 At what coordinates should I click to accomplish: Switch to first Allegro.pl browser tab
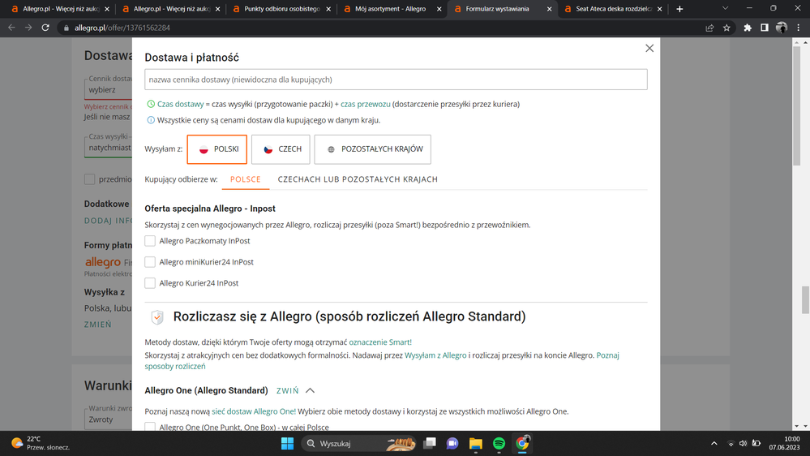(x=59, y=9)
